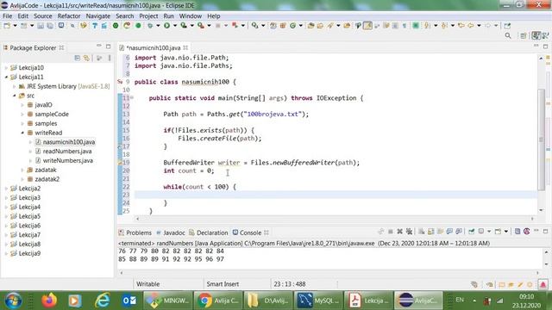Switch to the Problems tab
The image size is (552, 310).
pyautogui.click(x=135, y=232)
